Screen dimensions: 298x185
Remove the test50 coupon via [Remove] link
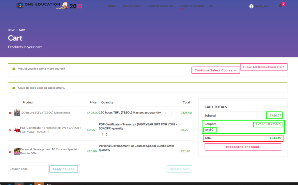tap(275, 124)
